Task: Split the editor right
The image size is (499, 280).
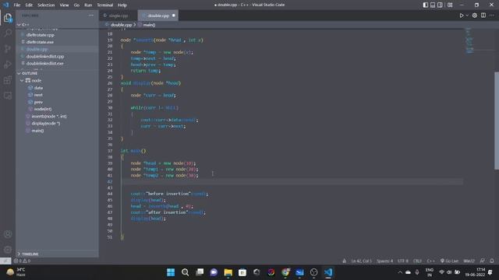Action: (x=483, y=16)
